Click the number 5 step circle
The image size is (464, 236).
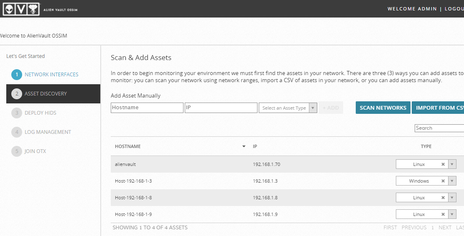click(x=17, y=151)
